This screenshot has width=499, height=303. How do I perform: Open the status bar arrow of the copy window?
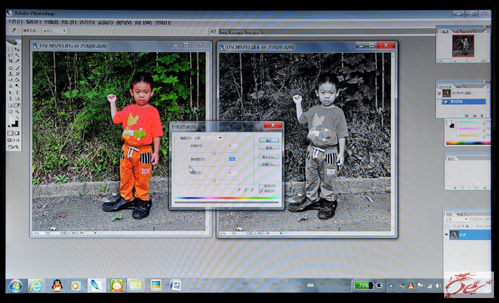tap(281, 233)
